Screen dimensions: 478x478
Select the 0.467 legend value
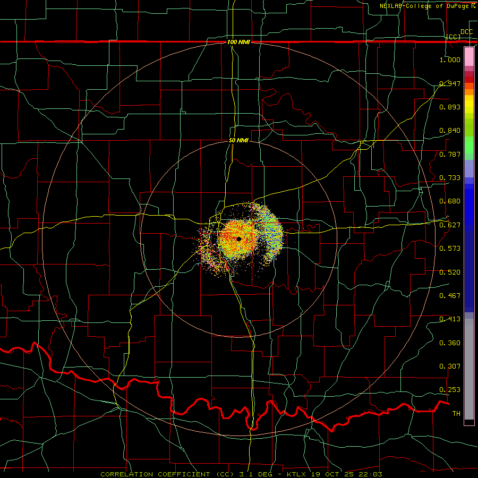pyautogui.click(x=450, y=296)
